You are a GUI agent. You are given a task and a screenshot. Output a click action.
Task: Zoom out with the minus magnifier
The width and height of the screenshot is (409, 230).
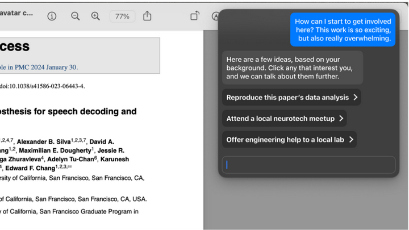tap(75, 16)
